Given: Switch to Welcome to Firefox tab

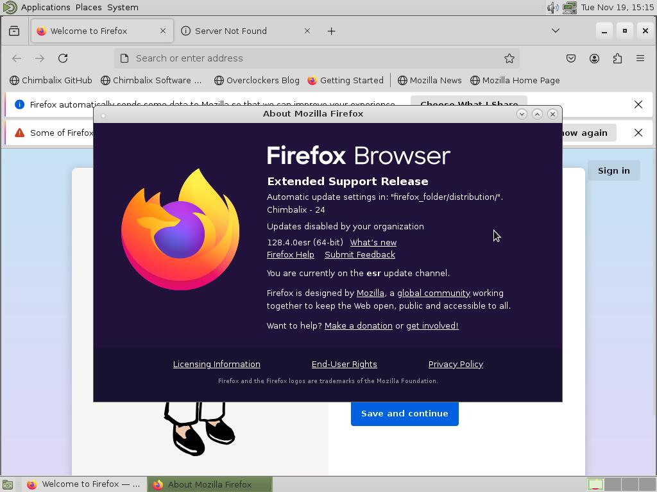Looking at the screenshot, I should 102,31.
